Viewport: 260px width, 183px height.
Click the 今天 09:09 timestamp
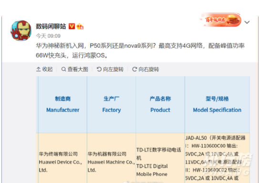pyautogui.click(x=48, y=36)
